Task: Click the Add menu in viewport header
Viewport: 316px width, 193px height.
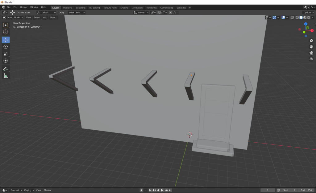Action: (x=45, y=18)
